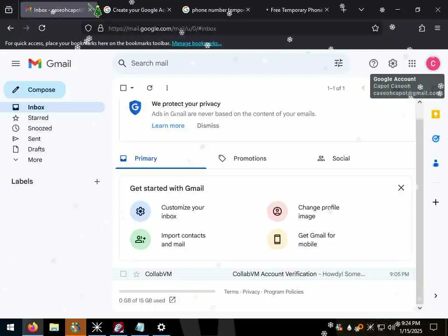This screenshot has width=448, height=336.
Task: Star the CollabVM email
Action: coord(136,274)
